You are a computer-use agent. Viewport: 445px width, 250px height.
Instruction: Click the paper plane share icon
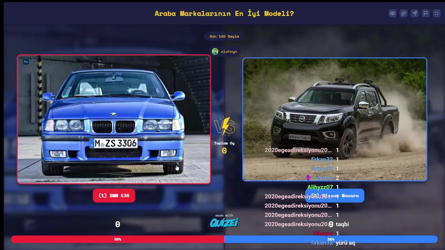click(415, 14)
